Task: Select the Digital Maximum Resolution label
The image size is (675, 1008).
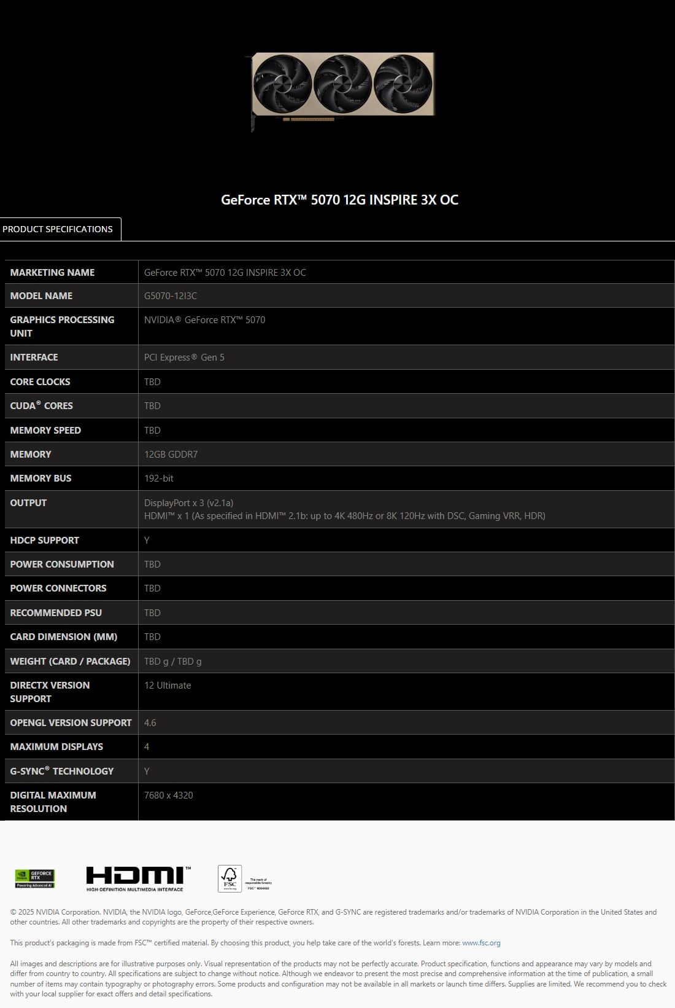Action: click(x=53, y=802)
